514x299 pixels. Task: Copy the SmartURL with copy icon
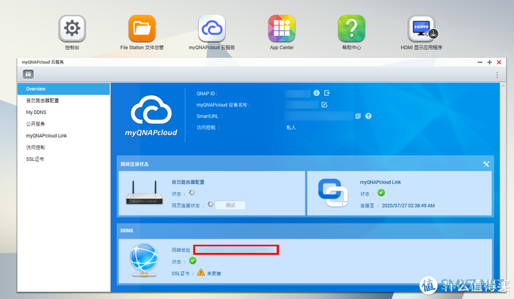tap(358, 116)
